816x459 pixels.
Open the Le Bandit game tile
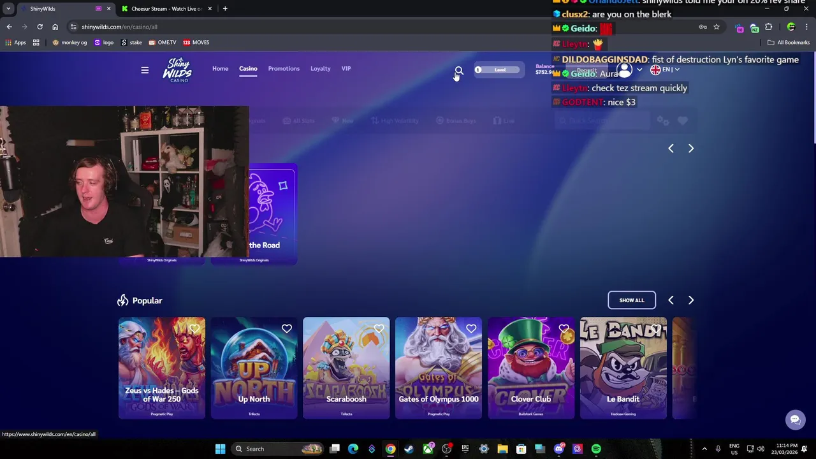pyautogui.click(x=623, y=368)
